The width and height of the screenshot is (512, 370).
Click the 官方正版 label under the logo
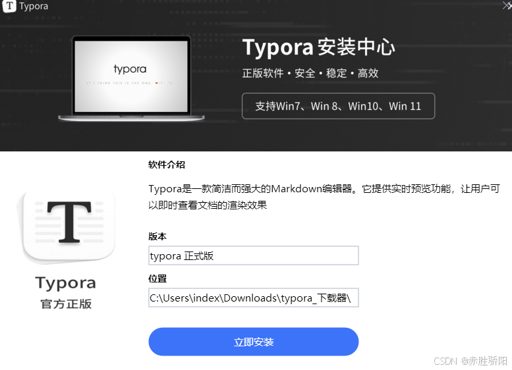pyautogui.click(x=66, y=304)
